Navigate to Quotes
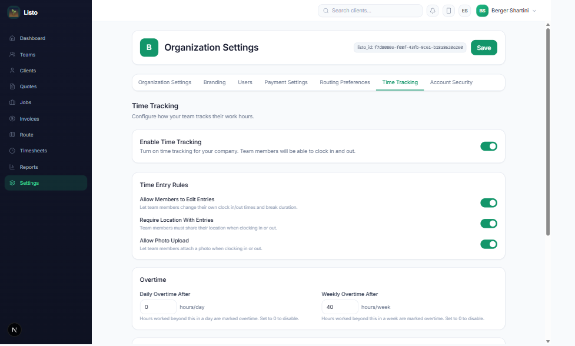Image resolution: width=575 pixels, height=346 pixels. pyautogui.click(x=46, y=86)
